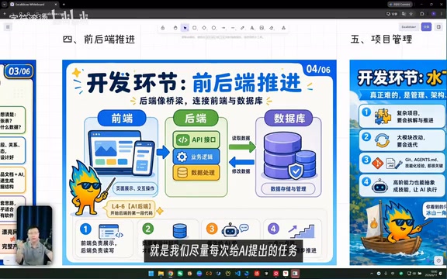Screen dimensions: 447x279
Task: Open the Excalidraw hamburger main menu
Action: click(x=8, y=27)
